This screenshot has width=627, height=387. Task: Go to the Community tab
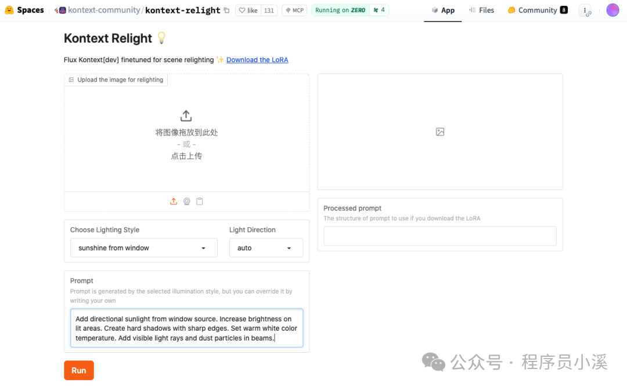pyautogui.click(x=537, y=10)
